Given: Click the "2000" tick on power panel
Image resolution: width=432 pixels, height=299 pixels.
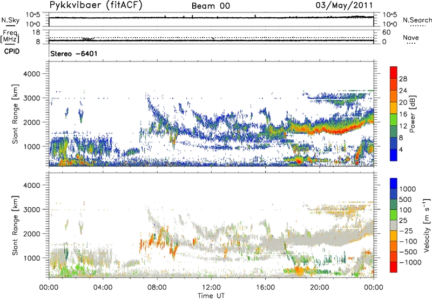Looking at the screenshot, I should click(x=31, y=122).
